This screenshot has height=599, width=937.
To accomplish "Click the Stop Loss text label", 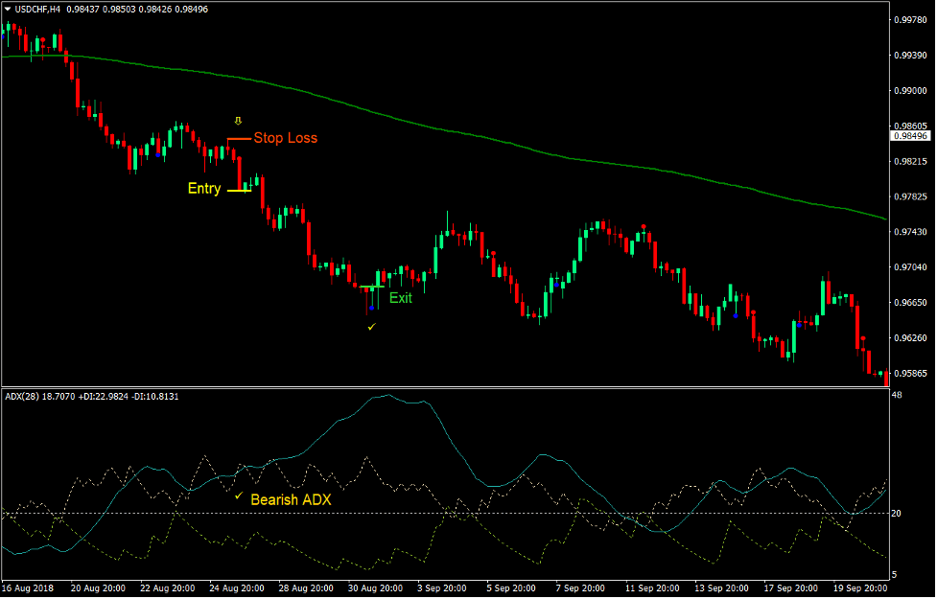I will point(286,138).
